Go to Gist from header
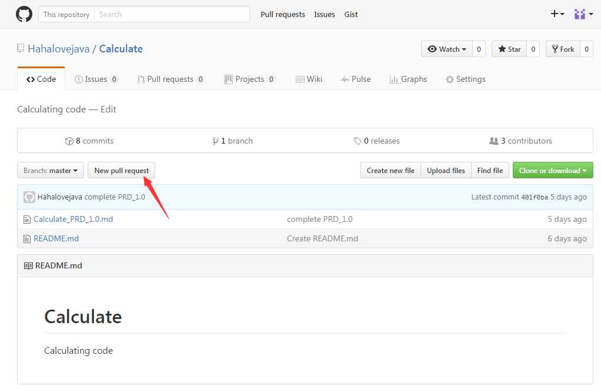The image size is (601, 392). (350, 14)
